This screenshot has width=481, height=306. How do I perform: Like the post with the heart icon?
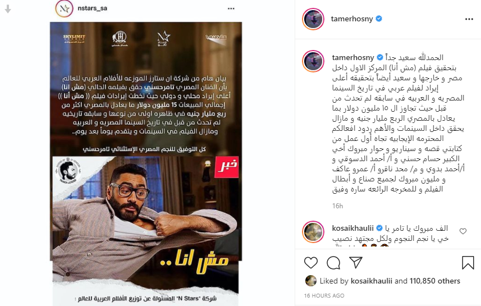click(x=311, y=263)
